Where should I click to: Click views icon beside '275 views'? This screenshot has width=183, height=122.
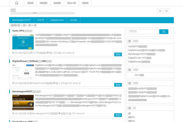click(x=67, y=113)
